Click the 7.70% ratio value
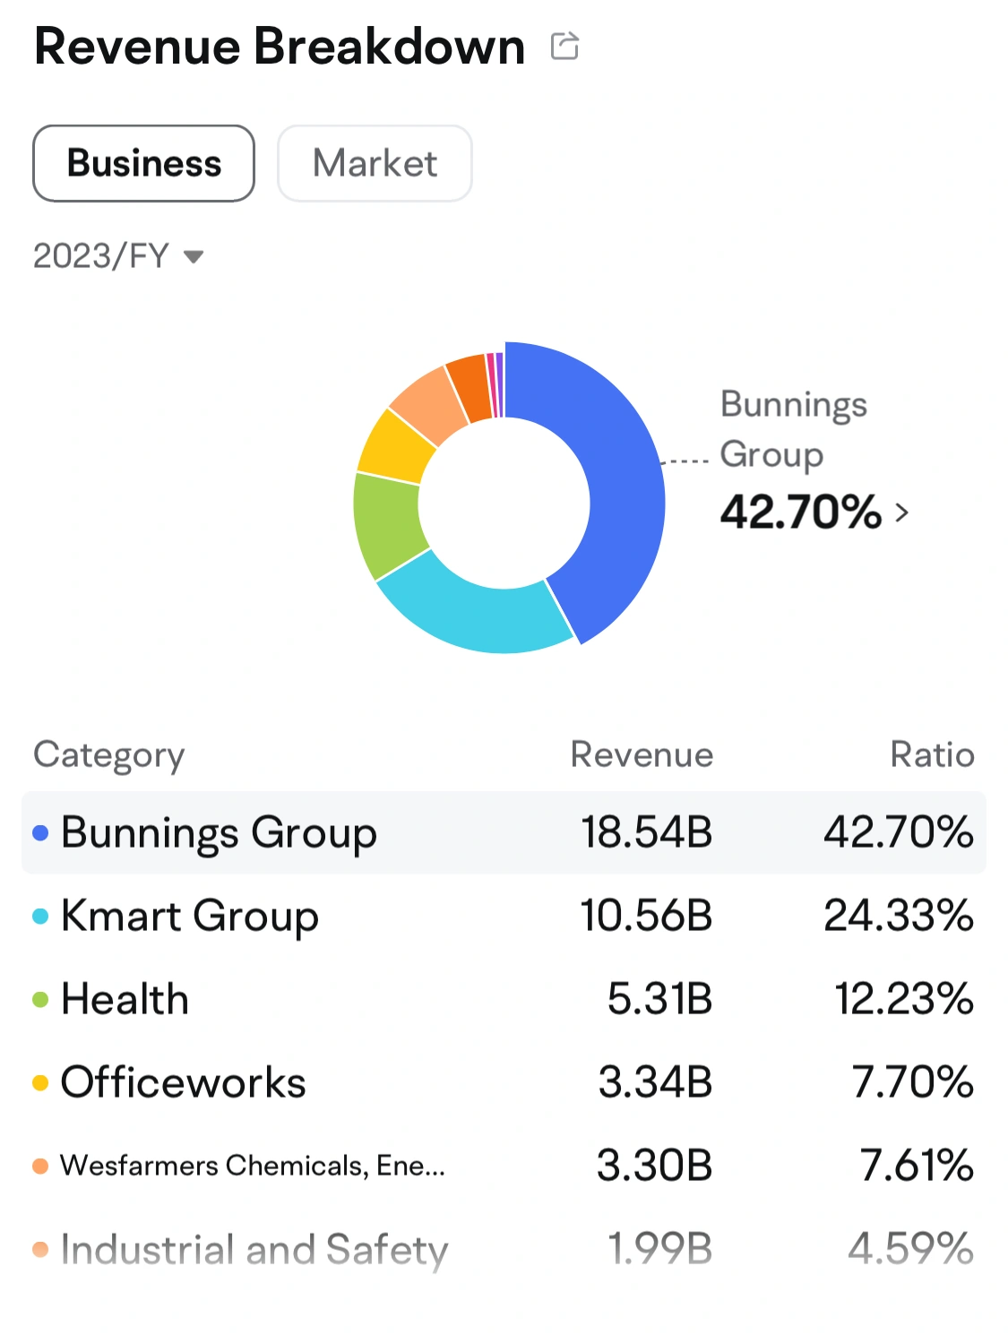This screenshot has width=1008, height=1335. pyautogui.click(x=913, y=1082)
